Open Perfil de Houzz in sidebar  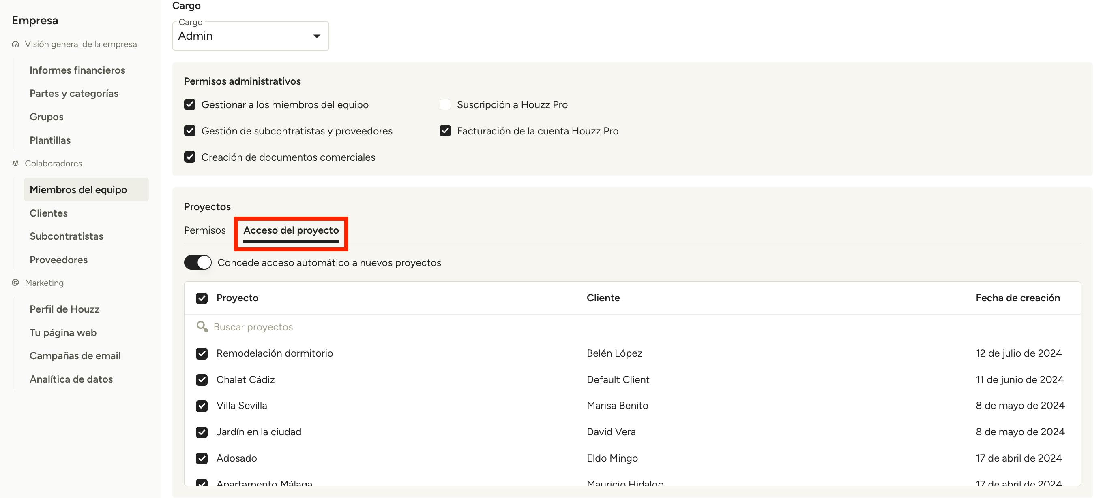64,309
